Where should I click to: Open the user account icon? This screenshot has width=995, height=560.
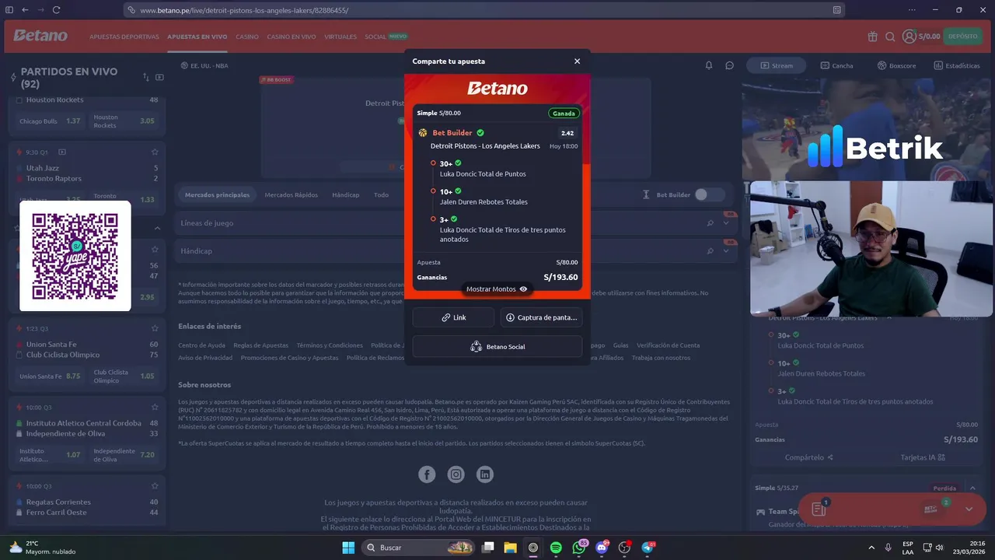(909, 37)
